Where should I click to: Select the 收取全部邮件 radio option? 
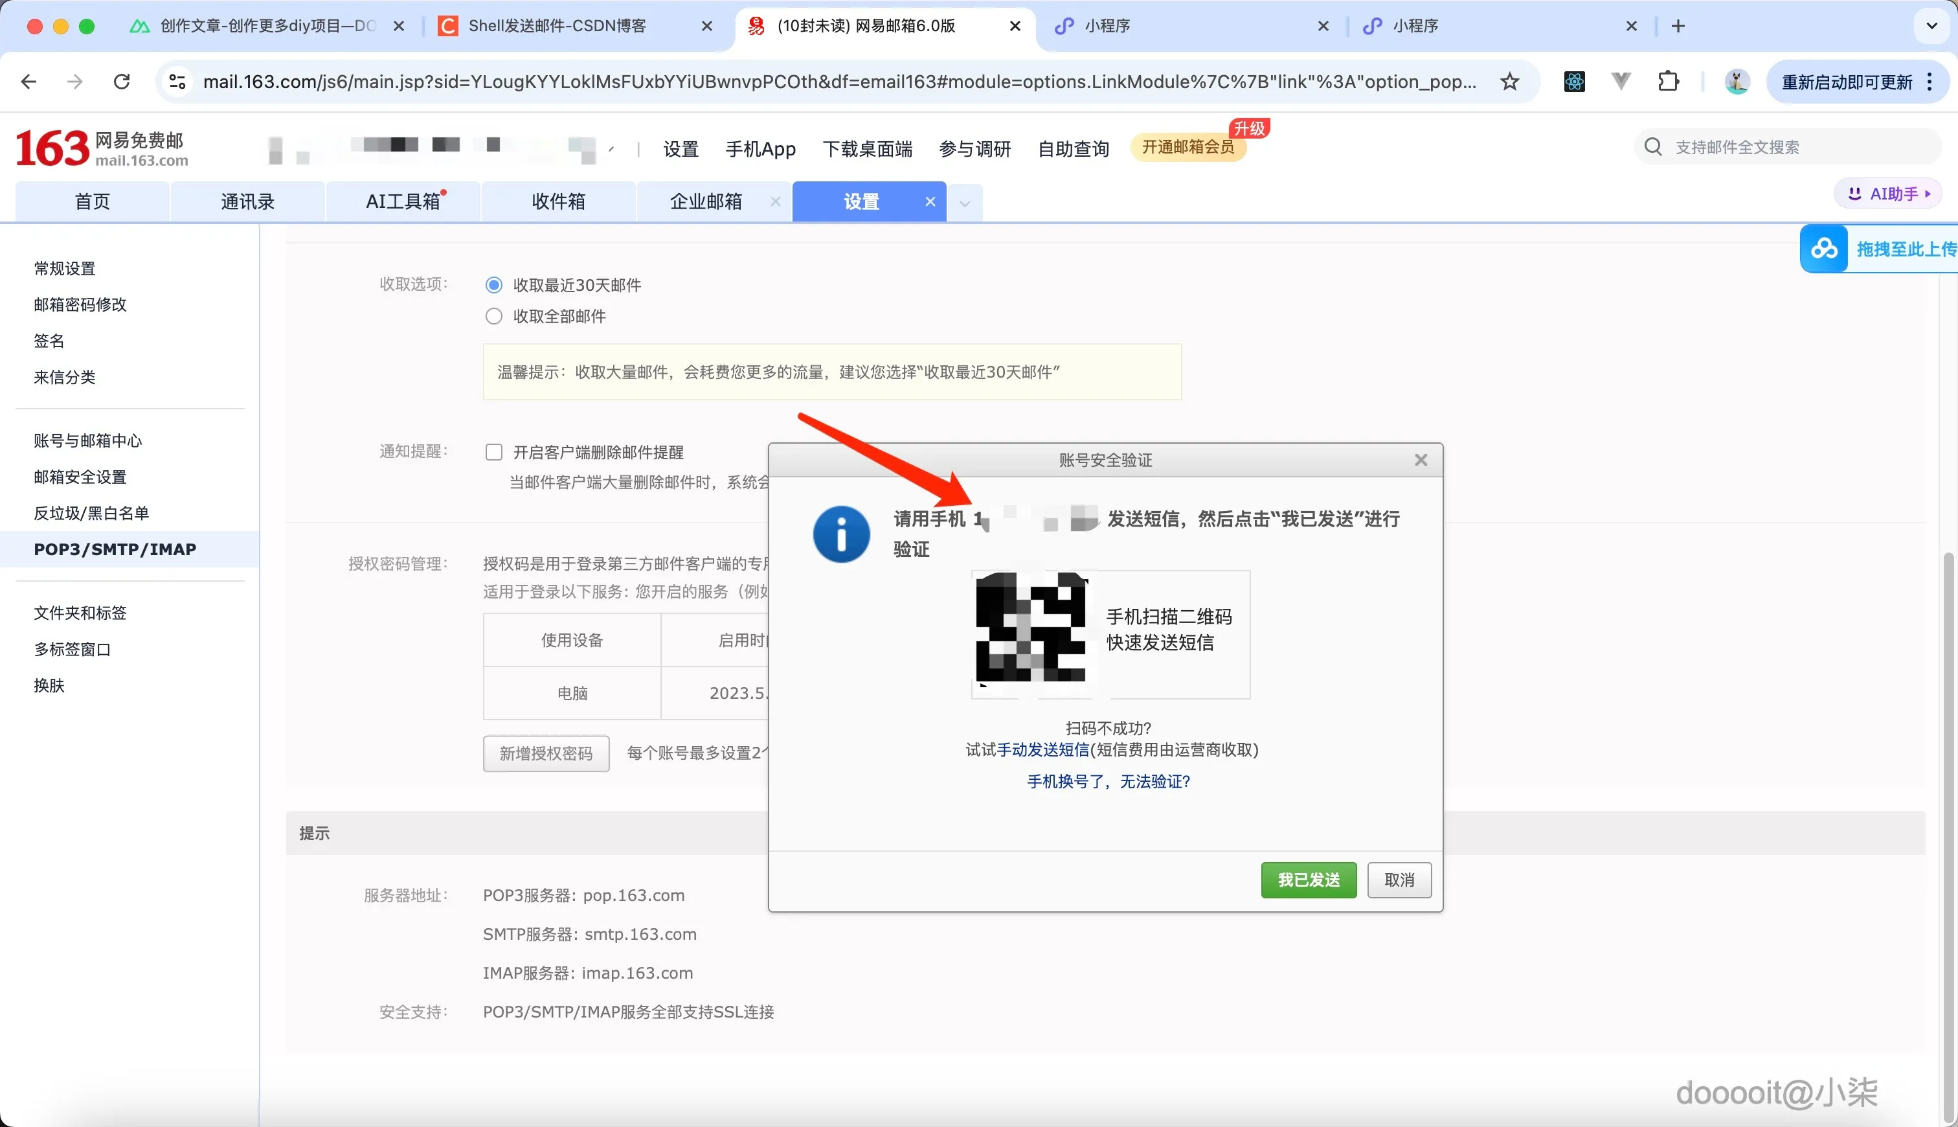pos(493,316)
